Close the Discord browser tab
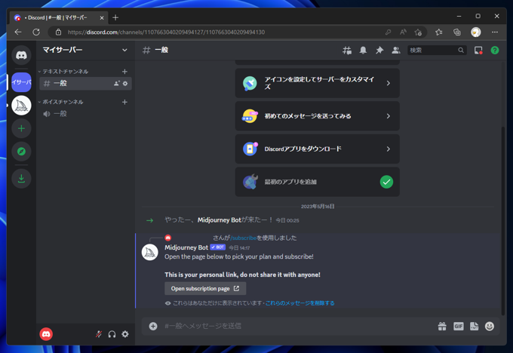Screen dimensions: 513x353 pyautogui.click(x=102, y=17)
